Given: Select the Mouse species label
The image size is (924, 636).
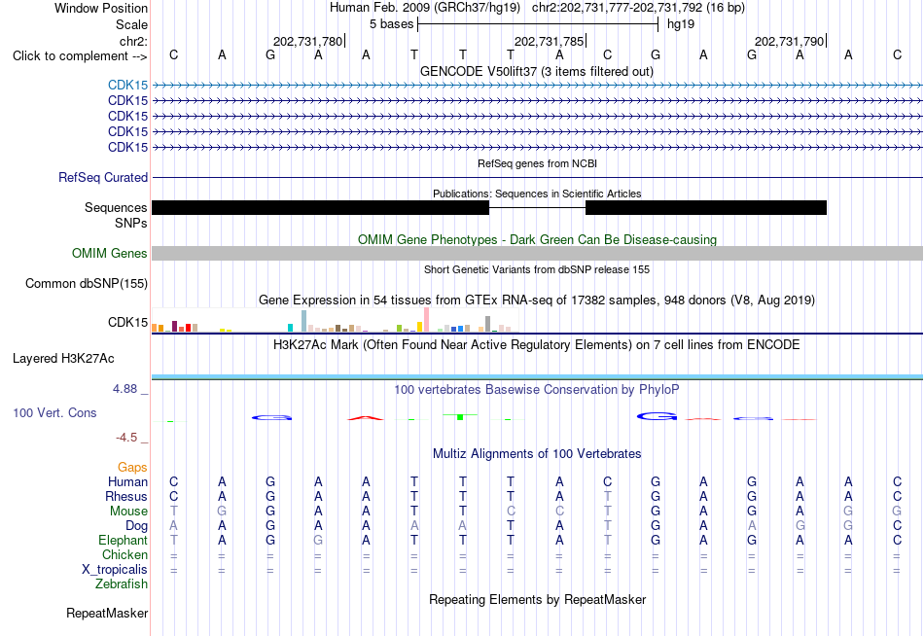Looking at the screenshot, I should [x=128, y=512].
